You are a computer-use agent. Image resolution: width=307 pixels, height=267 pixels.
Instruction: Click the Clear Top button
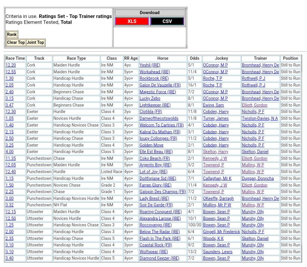pyautogui.click(x=16, y=42)
